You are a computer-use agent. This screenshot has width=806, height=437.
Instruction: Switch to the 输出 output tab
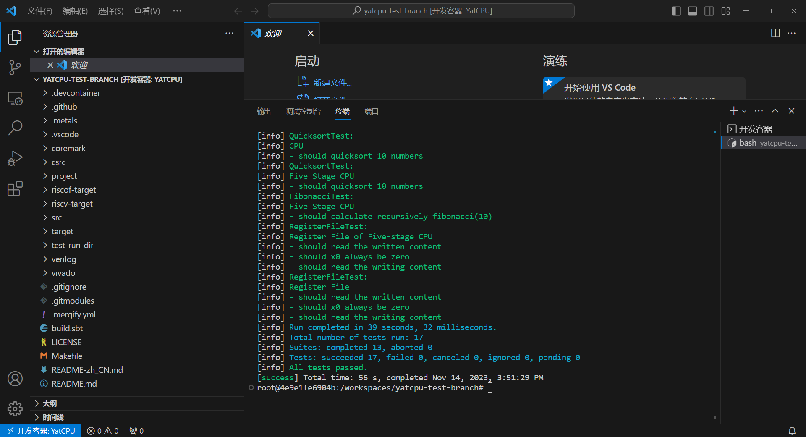click(264, 111)
